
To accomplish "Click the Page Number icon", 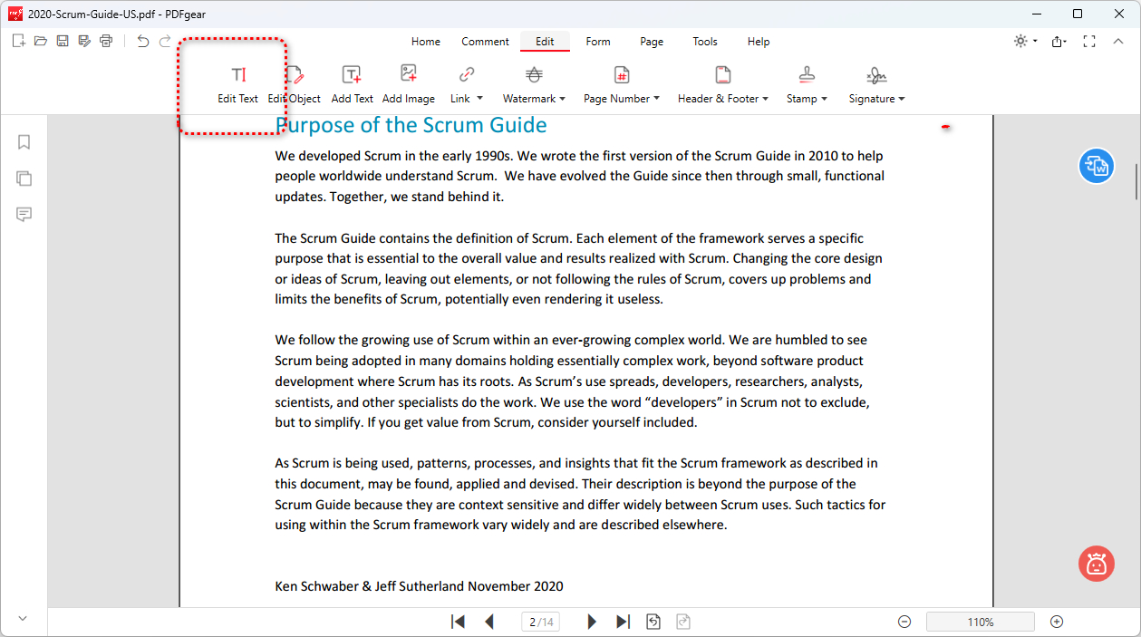I will pyautogui.click(x=622, y=74).
